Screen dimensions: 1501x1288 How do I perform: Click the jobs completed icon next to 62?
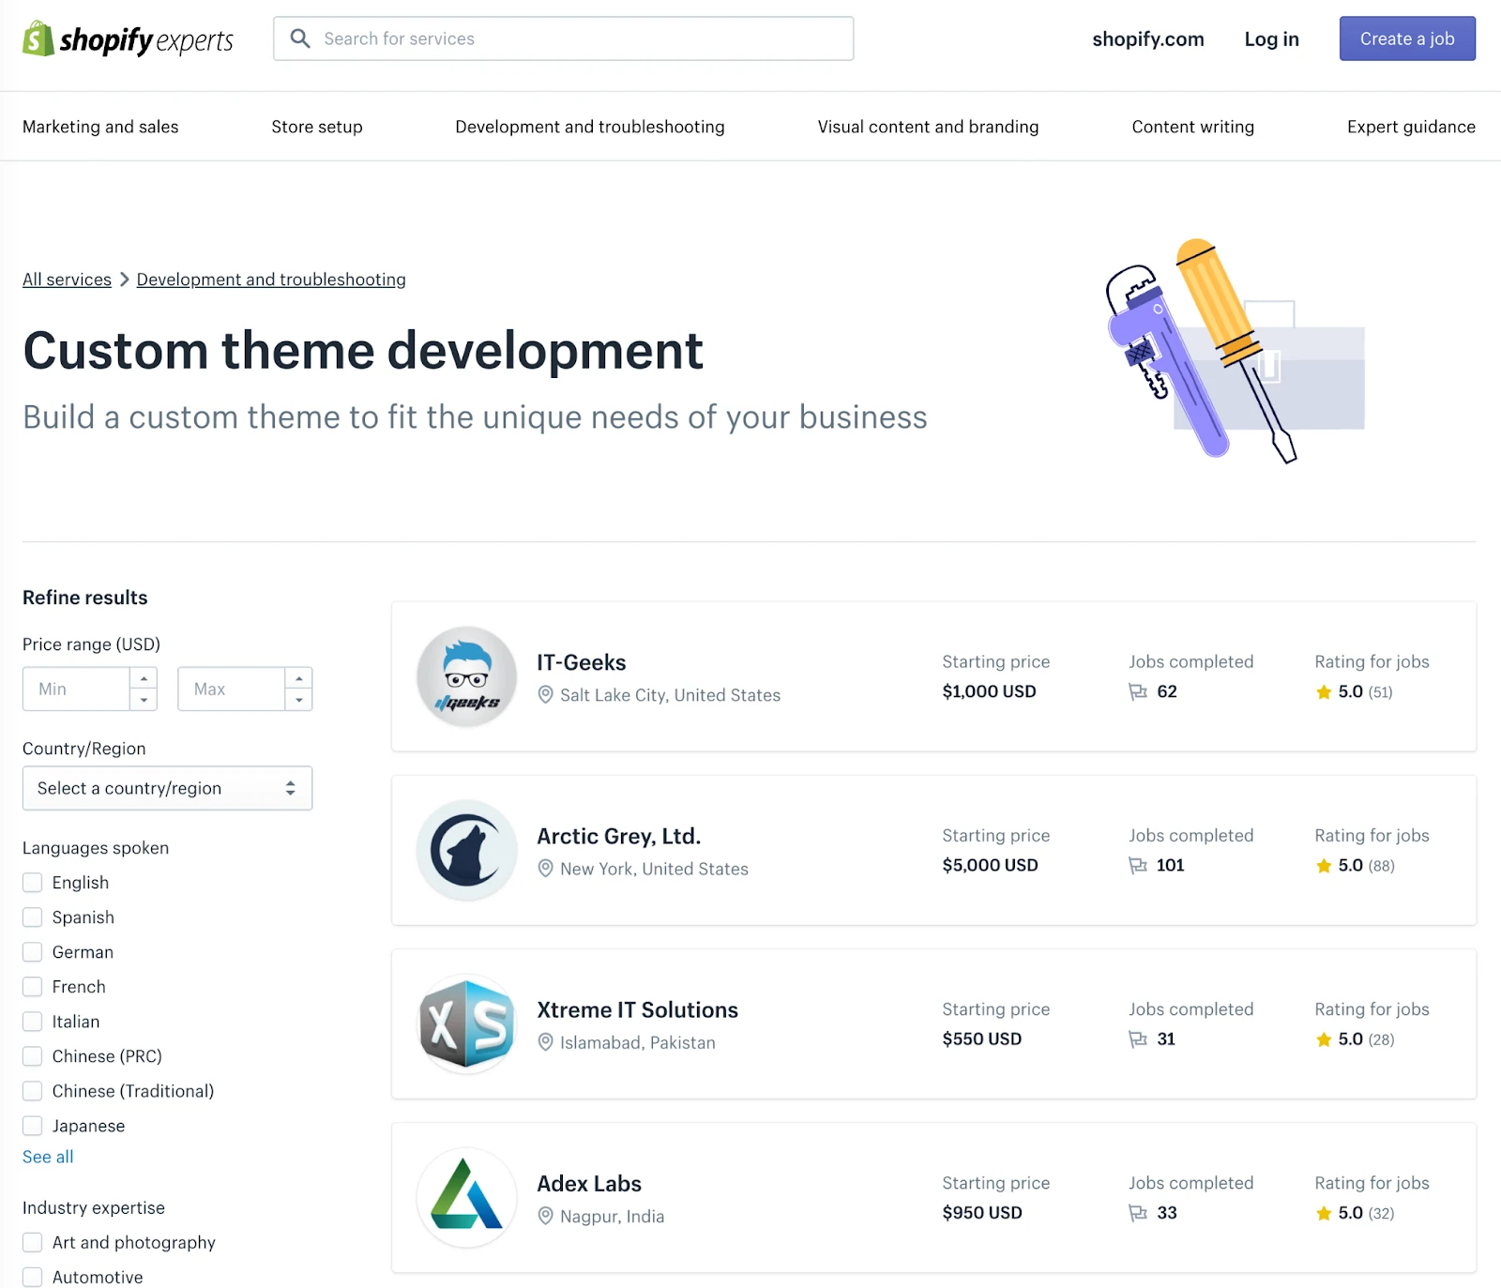[1138, 692]
